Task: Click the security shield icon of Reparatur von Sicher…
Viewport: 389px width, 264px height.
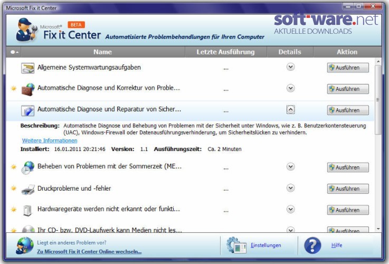Action: [27, 111]
